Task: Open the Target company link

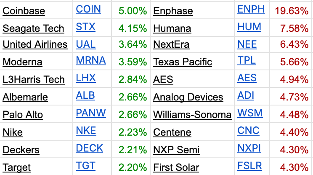Action: click(x=16, y=167)
